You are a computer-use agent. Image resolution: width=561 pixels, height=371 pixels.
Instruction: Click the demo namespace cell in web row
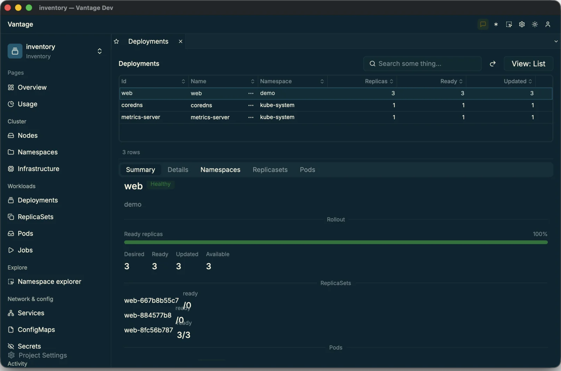click(x=292, y=93)
